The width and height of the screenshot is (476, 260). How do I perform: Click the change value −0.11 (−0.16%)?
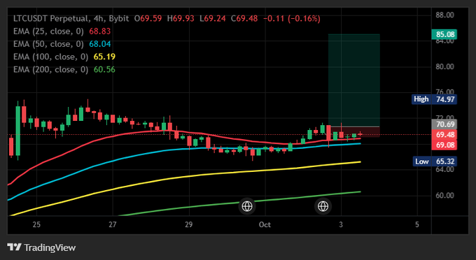[x=292, y=18]
